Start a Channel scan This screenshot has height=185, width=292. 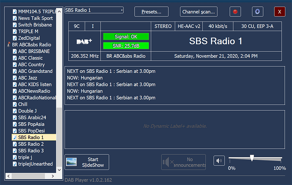(199, 12)
